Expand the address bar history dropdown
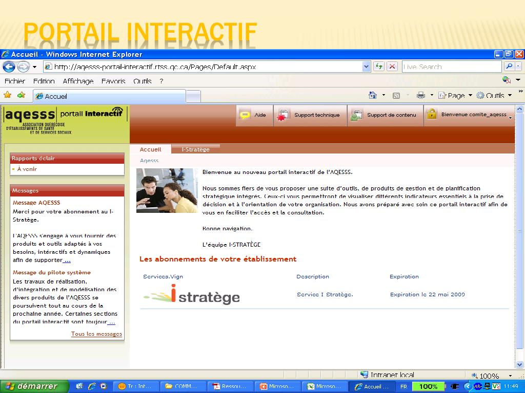 (x=366, y=67)
